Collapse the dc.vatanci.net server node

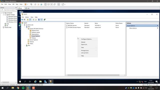(23, 25)
